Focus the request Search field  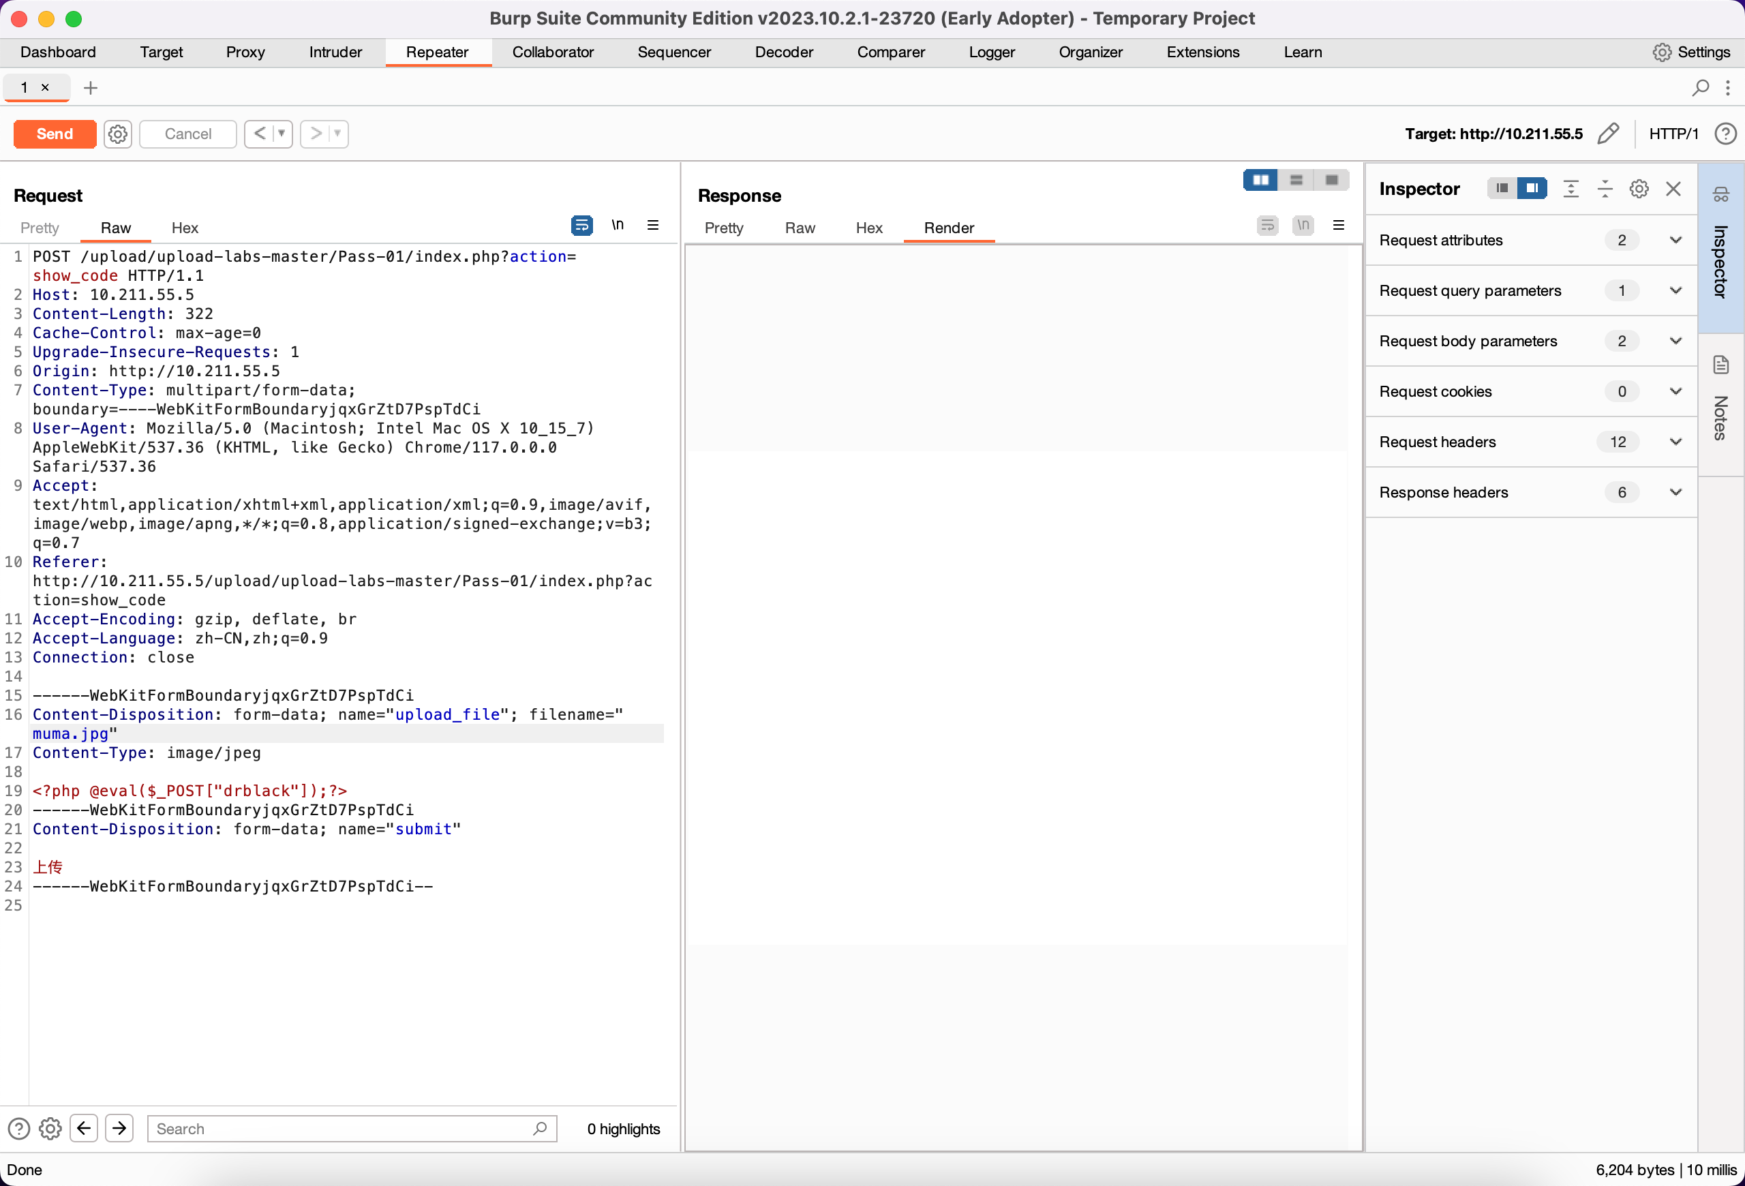pos(352,1128)
